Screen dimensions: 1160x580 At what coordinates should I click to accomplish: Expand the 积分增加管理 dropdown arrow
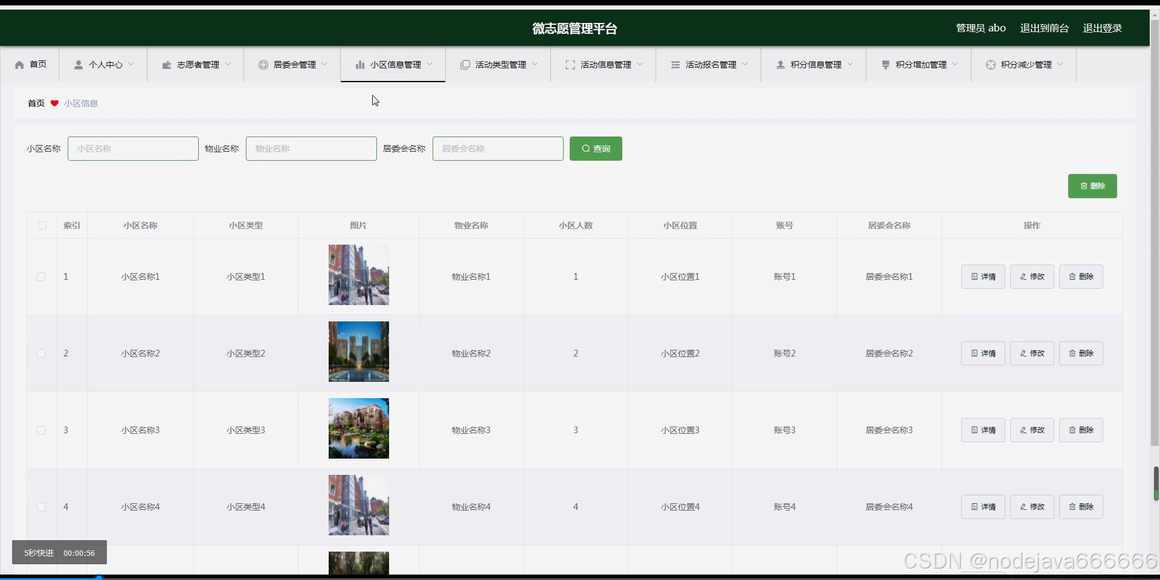click(955, 64)
